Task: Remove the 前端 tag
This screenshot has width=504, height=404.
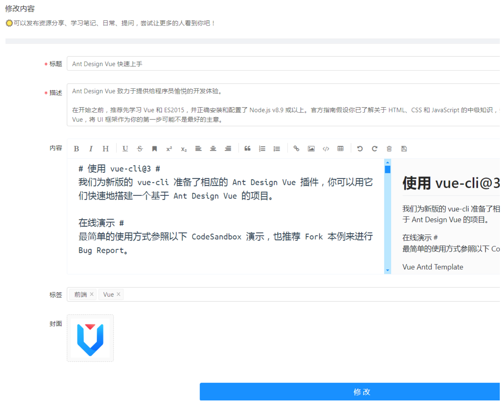Action: (x=92, y=294)
